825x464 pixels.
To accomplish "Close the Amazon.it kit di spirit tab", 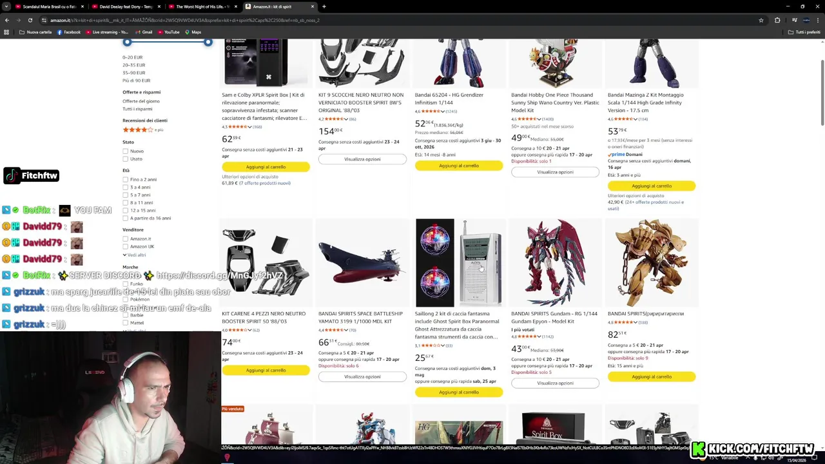I will (x=313, y=6).
